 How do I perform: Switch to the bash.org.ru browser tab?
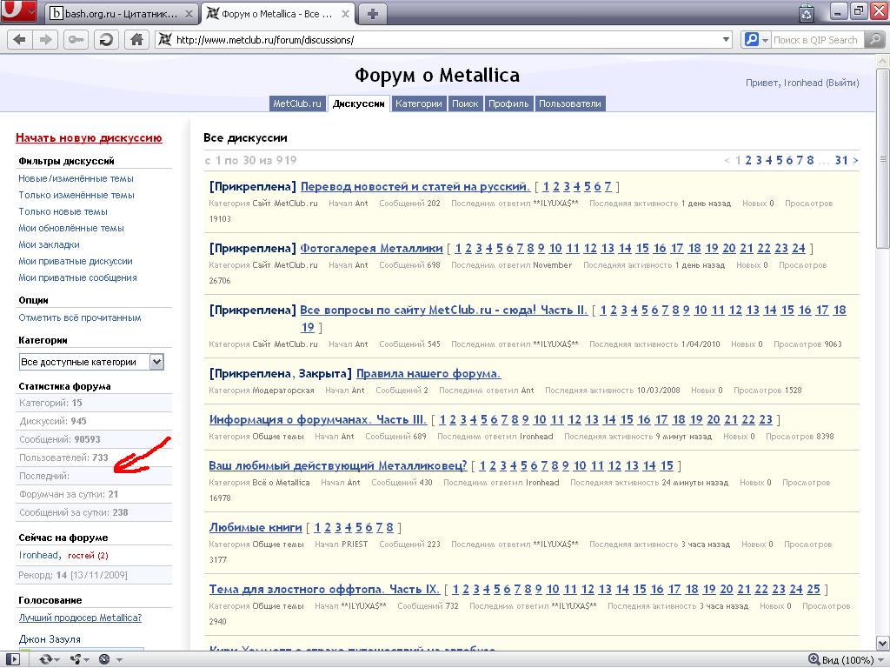coord(121,14)
